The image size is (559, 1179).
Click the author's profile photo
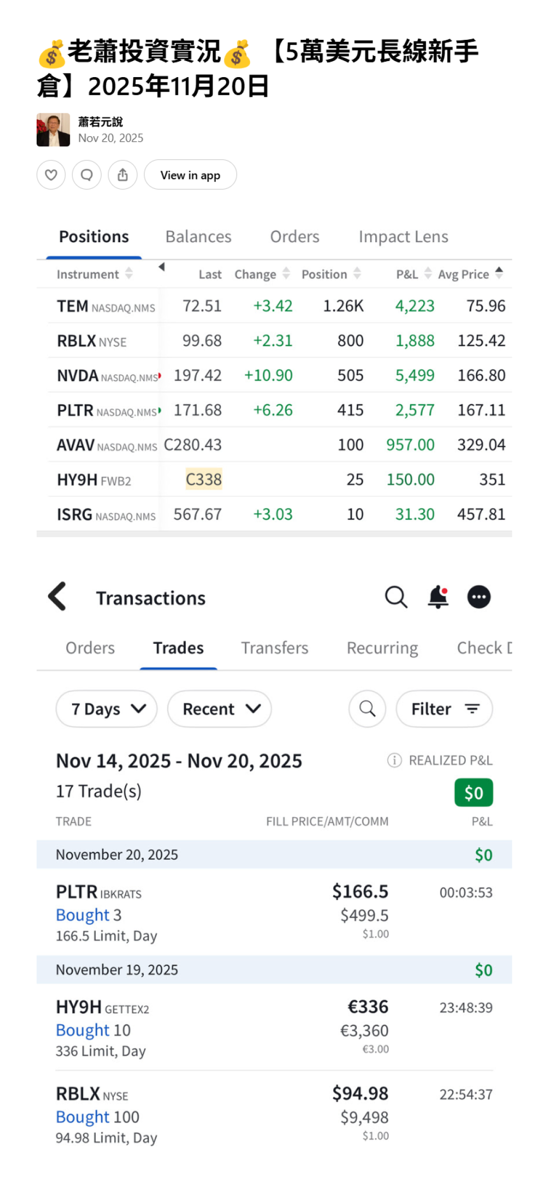click(53, 130)
